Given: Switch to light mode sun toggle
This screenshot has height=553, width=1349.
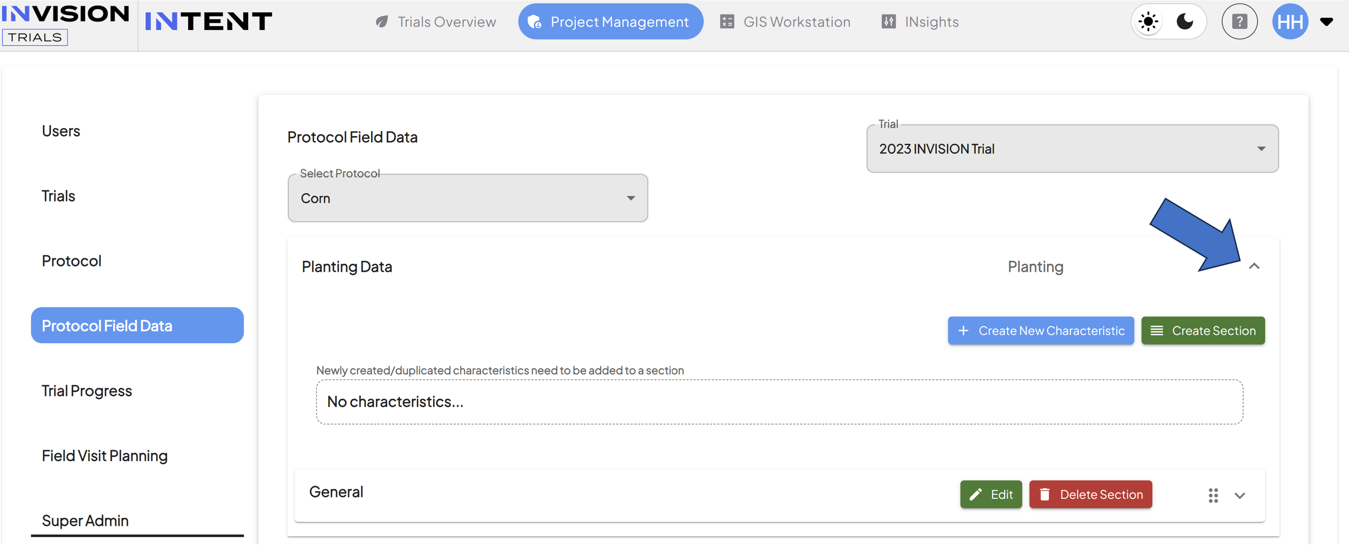Looking at the screenshot, I should pyautogui.click(x=1148, y=21).
